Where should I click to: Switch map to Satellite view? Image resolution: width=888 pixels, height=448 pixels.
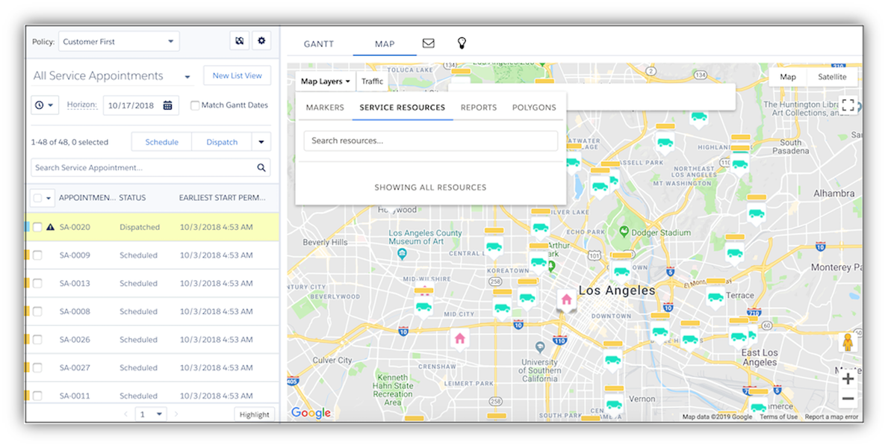pos(832,77)
